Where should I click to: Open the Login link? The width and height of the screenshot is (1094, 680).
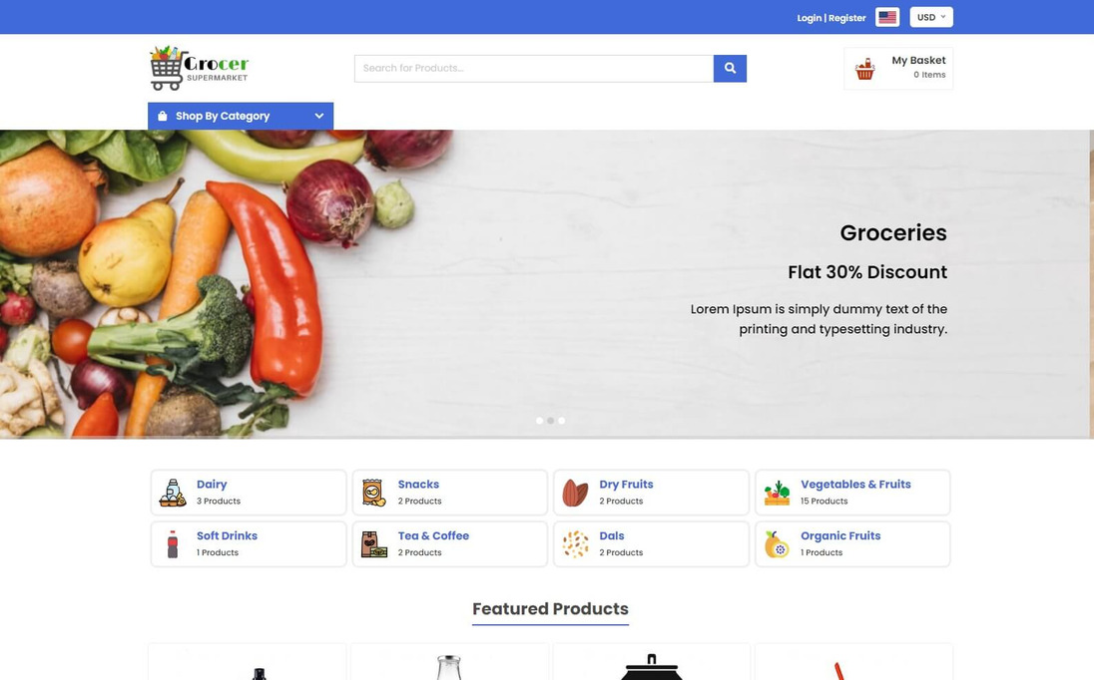click(810, 18)
